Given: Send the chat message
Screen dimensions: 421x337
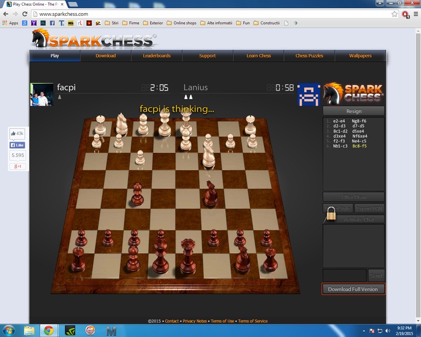Looking at the screenshot, I should tap(376, 275).
